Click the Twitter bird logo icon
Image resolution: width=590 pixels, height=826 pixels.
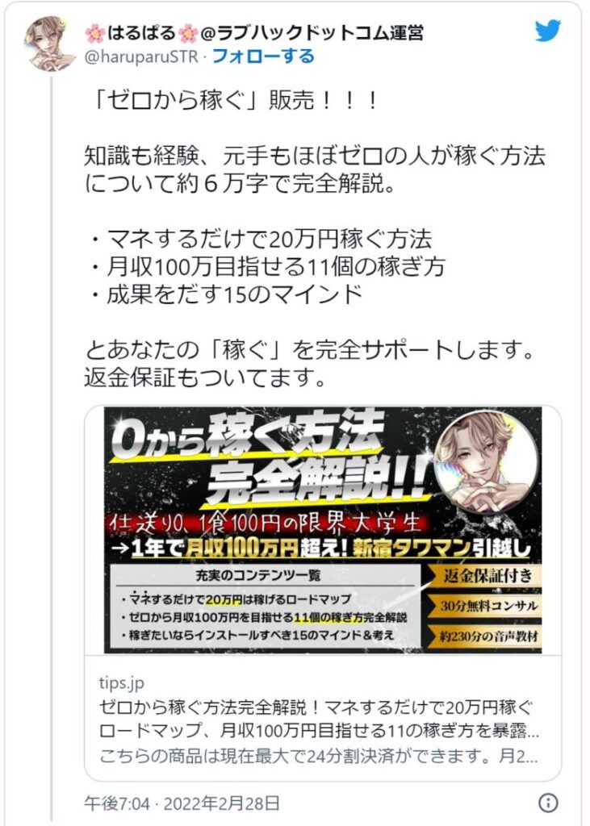click(x=548, y=31)
